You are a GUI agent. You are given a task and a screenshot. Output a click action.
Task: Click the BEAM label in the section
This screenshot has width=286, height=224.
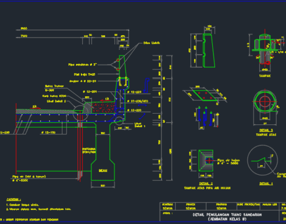click(x=103, y=171)
